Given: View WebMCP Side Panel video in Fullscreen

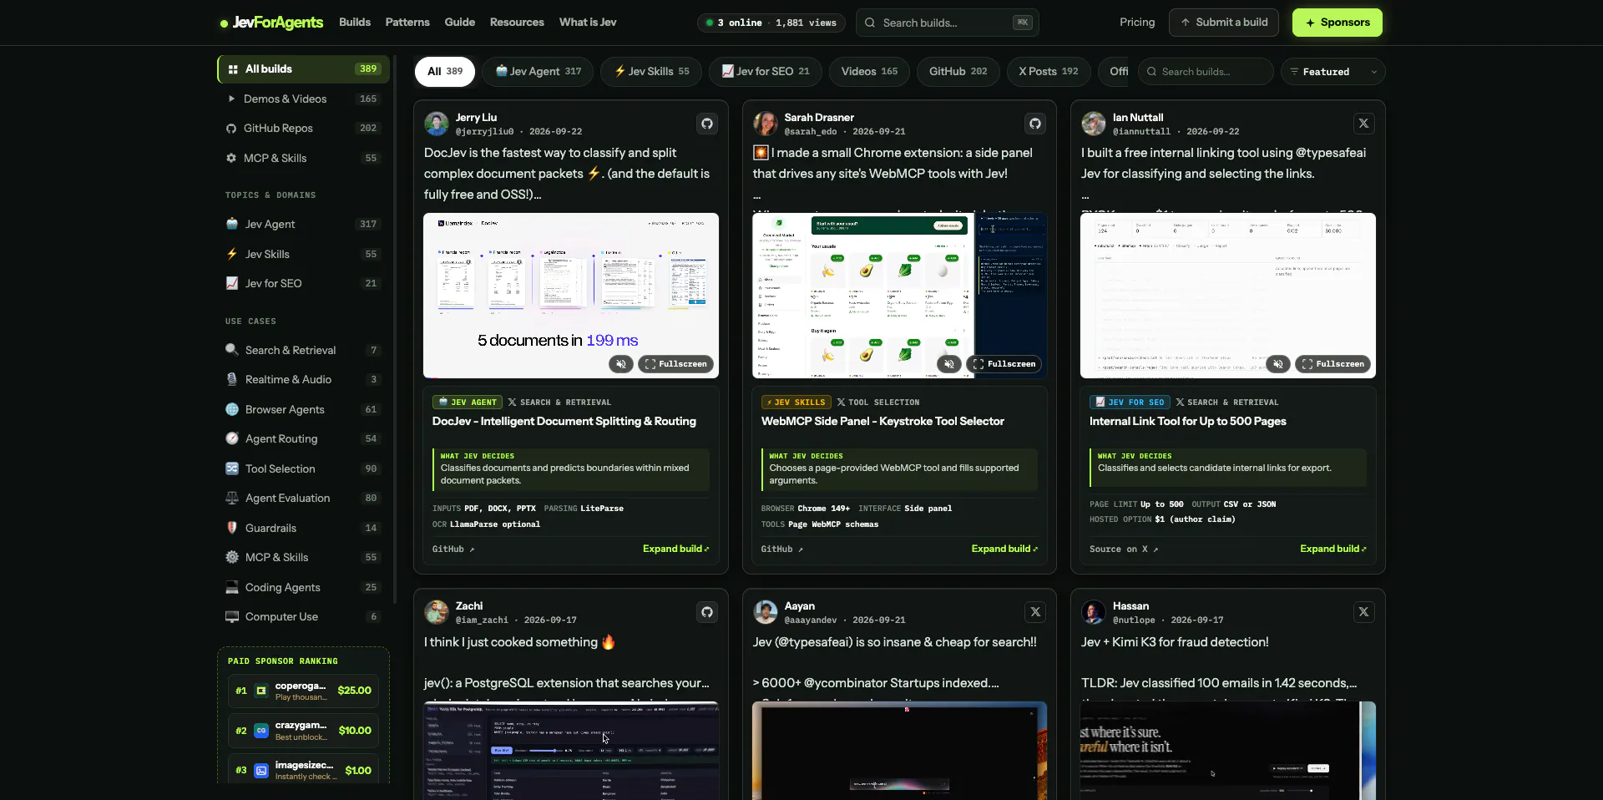Looking at the screenshot, I should tap(1004, 364).
